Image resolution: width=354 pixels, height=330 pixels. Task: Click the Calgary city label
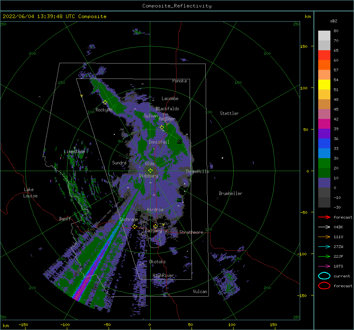[153, 231]
